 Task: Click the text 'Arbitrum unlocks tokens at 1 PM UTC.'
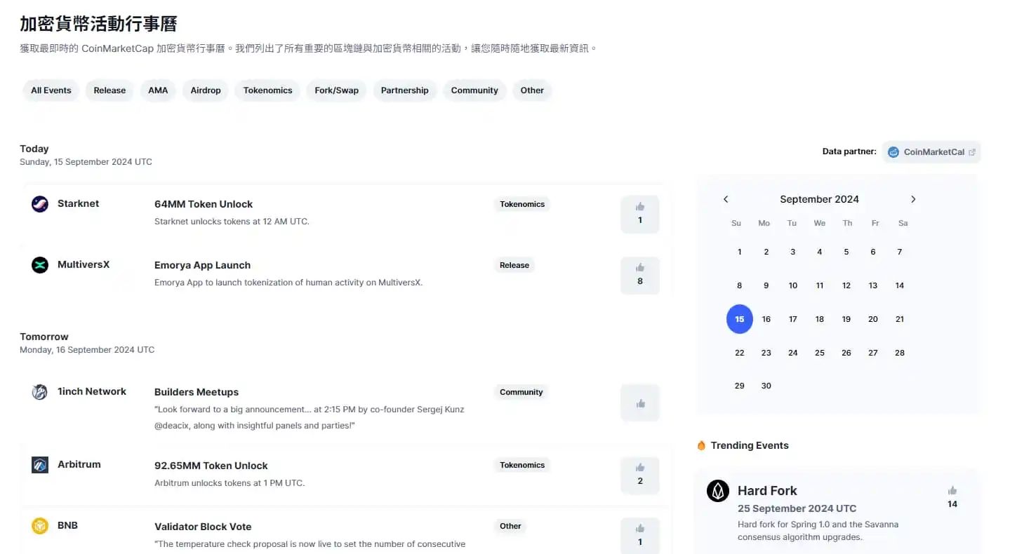coord(230,483)
